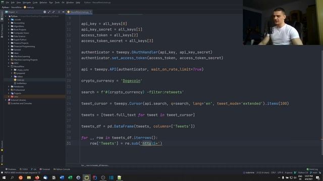Screen dimensions: 323x181
Task: Click the collapse all icon in Project panel
Action: point(53,12)
